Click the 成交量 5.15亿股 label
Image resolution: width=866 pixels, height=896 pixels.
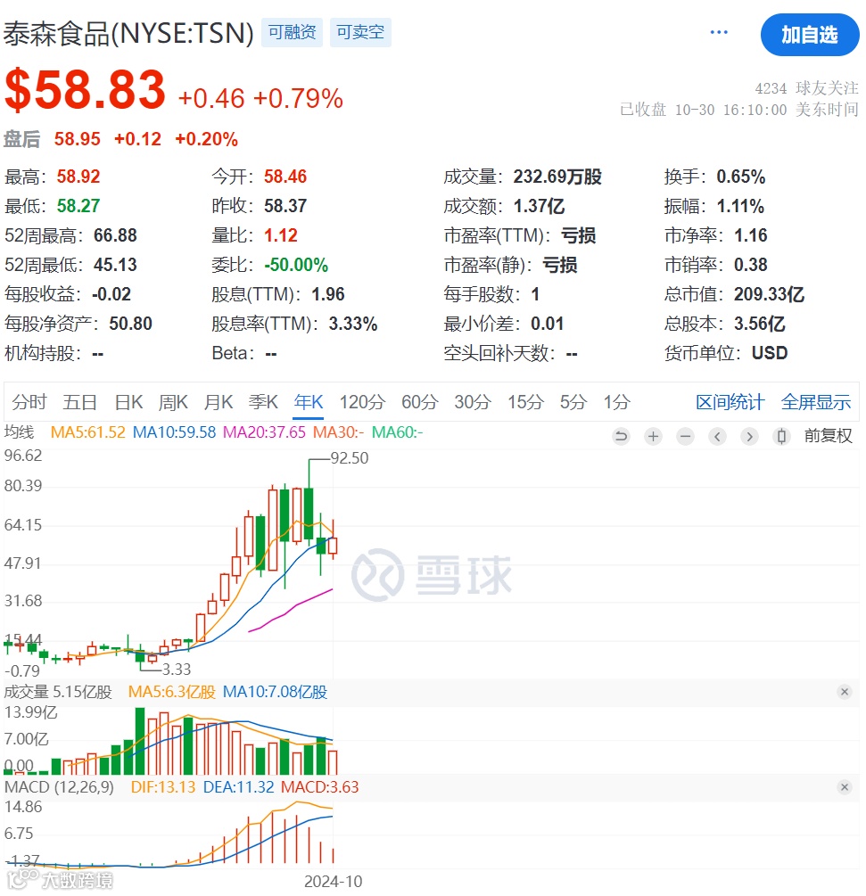point(58,692)
